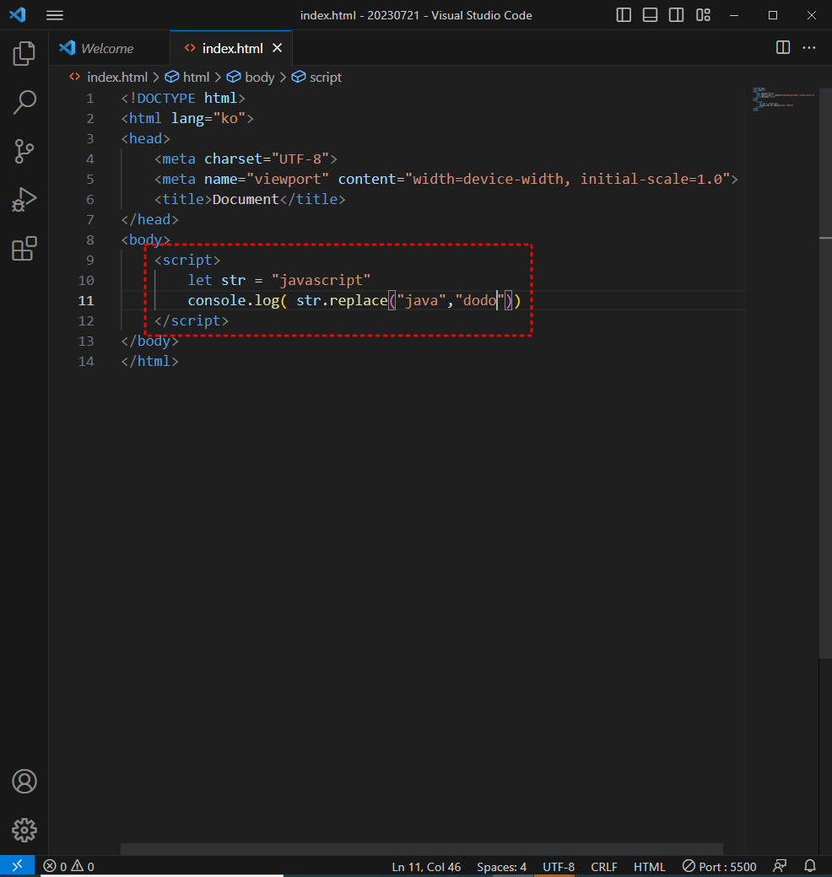The image size is (832, 877).
Task: Open the Run and Debug view
Action: pyautogui.click(x=24, y=200)
